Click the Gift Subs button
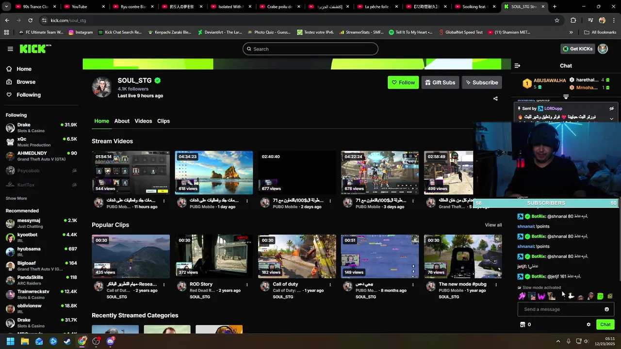Viewport: 621px width, 349px height. pyautogui.click(x=440, y=82)
